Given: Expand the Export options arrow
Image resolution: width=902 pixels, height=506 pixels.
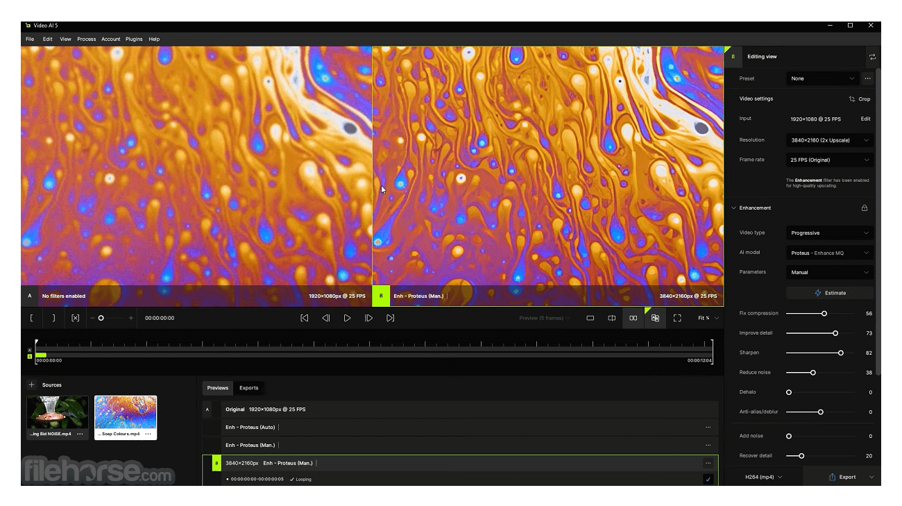Looking at the screenshot, I should point(871,477).
